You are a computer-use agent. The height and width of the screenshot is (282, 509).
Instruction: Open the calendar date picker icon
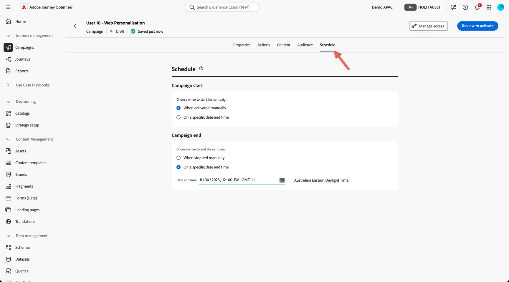coord(282,180)
